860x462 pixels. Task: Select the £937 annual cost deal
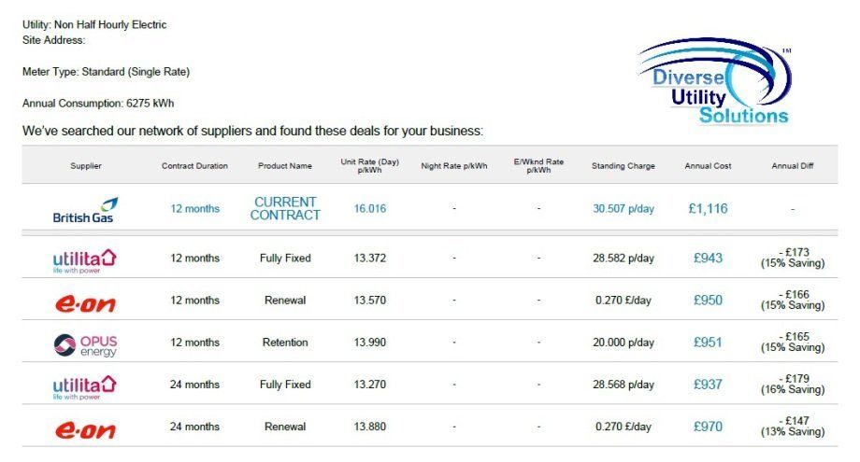point(708,385)
